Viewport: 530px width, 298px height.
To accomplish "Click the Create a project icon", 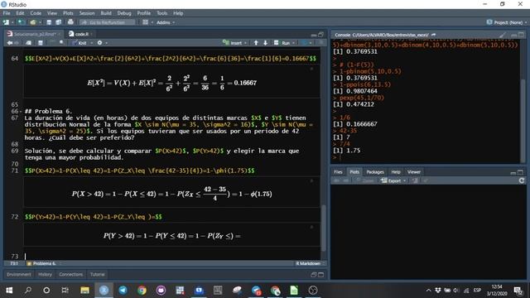I will [21, 22].
